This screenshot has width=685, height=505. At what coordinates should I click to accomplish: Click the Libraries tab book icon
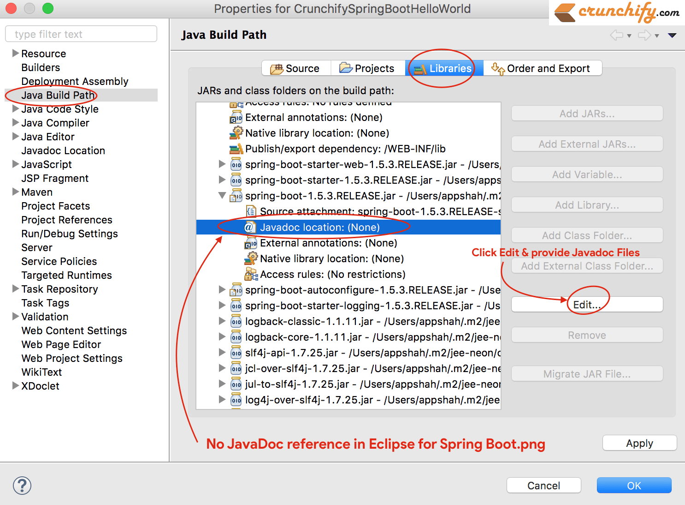[x=420, y=68]
